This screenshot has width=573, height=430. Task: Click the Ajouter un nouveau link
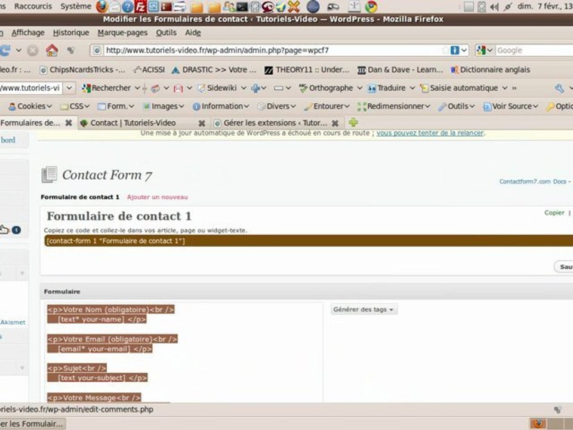pyautogui.click(x=158, y=197)
